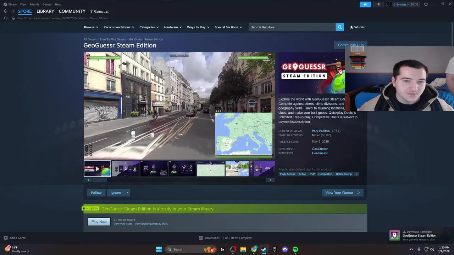Open File Explorer from the taskbar
Image resolution: width=454 pixels, height=255 pixels.
tap(243, 249)
